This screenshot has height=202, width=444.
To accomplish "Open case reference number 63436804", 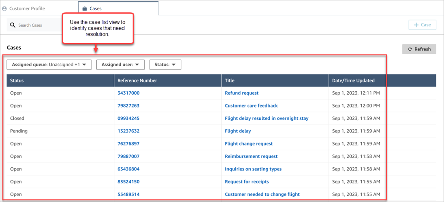I will (x=128, y=169).
